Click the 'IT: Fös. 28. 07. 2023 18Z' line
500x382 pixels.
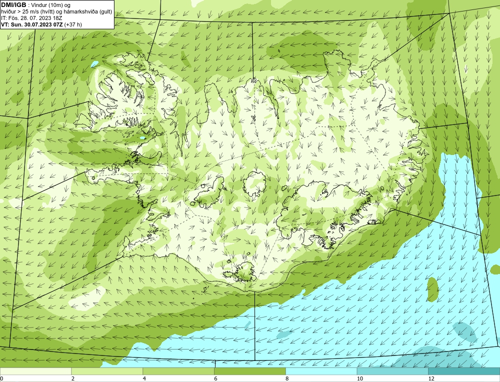coord(31,18)
